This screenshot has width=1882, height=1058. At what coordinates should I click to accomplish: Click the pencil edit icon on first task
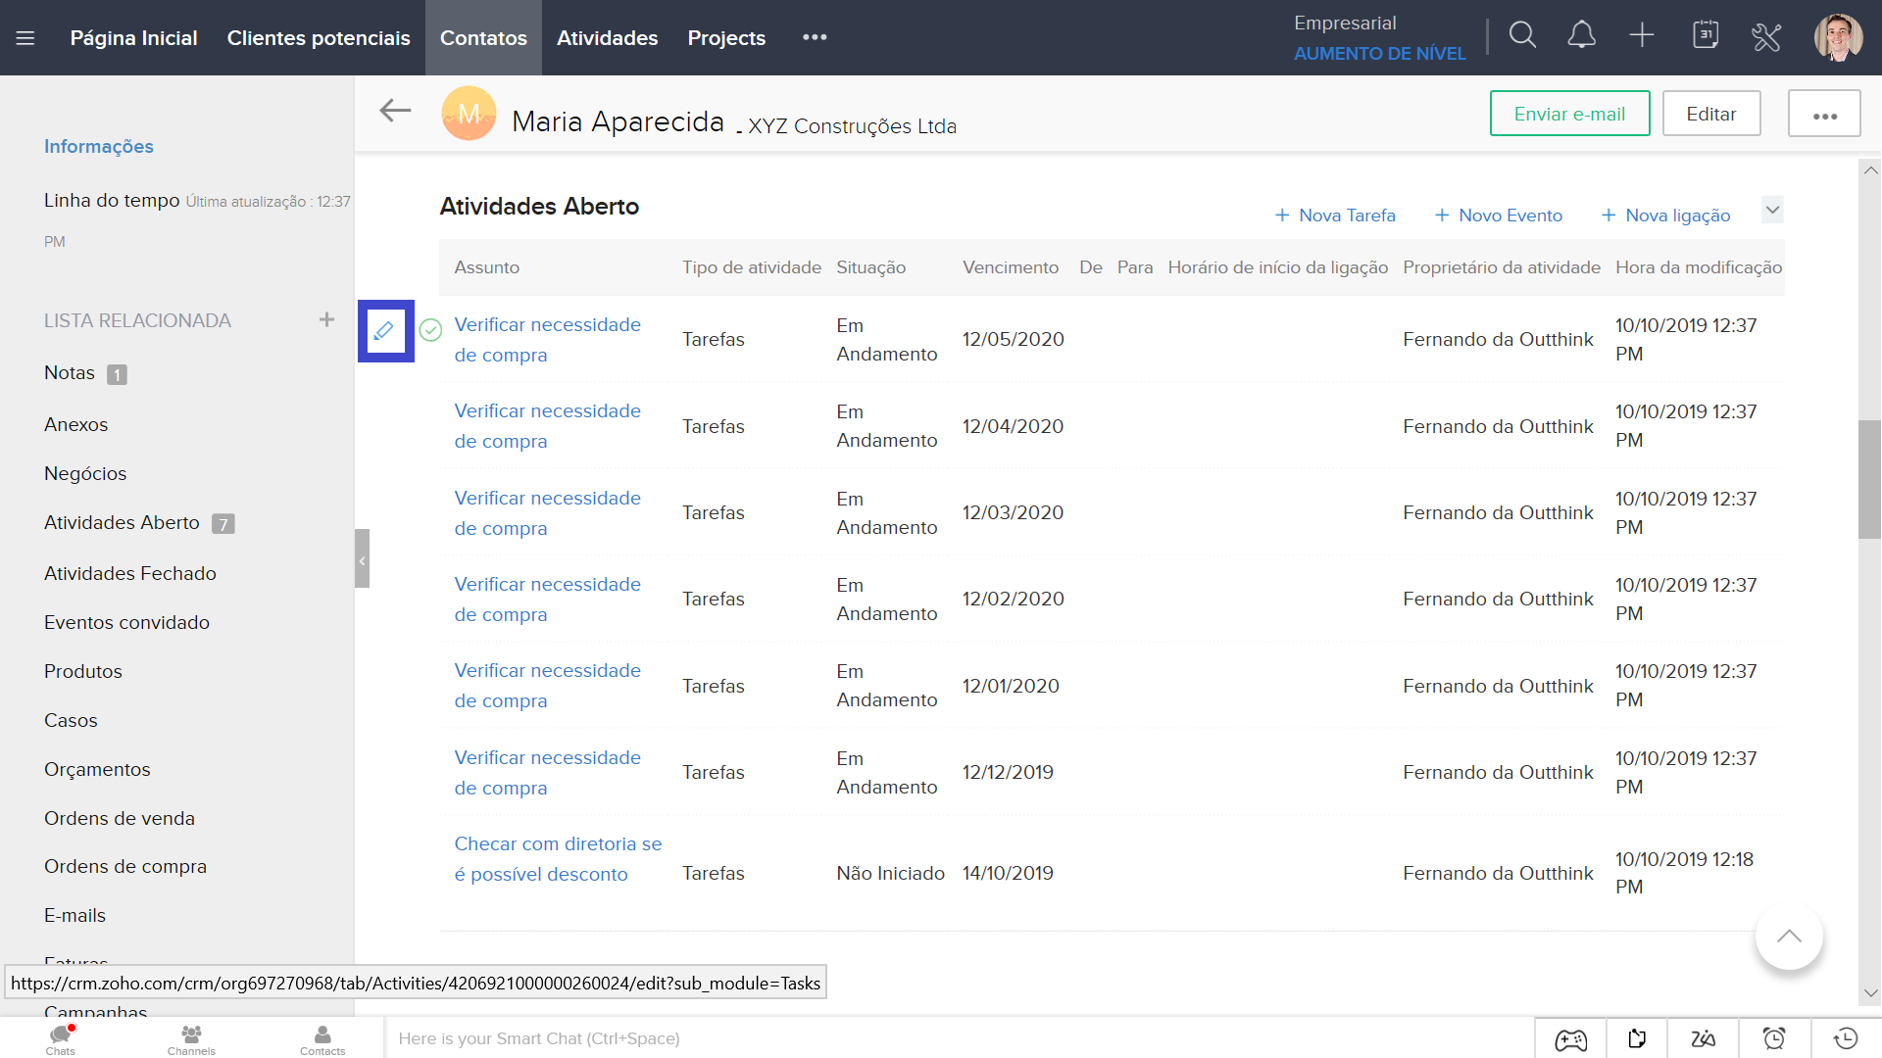click(384, 331)
